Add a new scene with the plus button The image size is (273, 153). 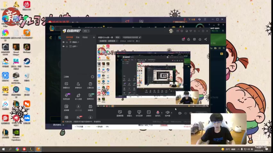coord(94,37)
